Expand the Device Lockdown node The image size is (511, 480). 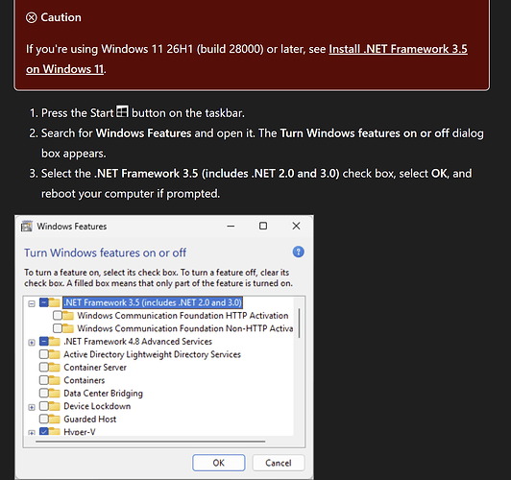32,407
